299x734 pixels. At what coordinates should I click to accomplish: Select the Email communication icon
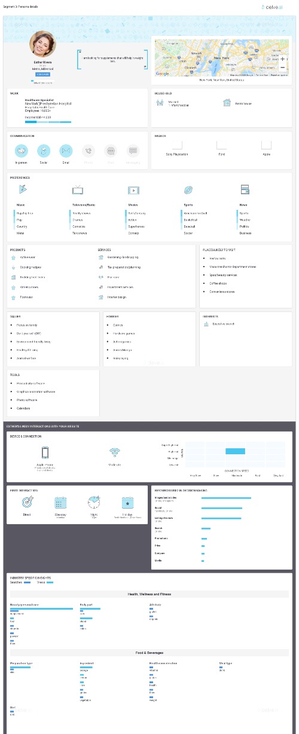pos(66,151)
